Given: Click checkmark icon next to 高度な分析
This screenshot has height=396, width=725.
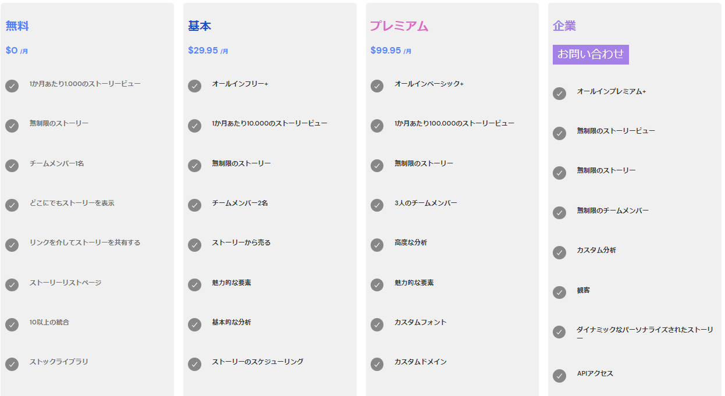Looking at the screenshot, I should coord(377,245).
